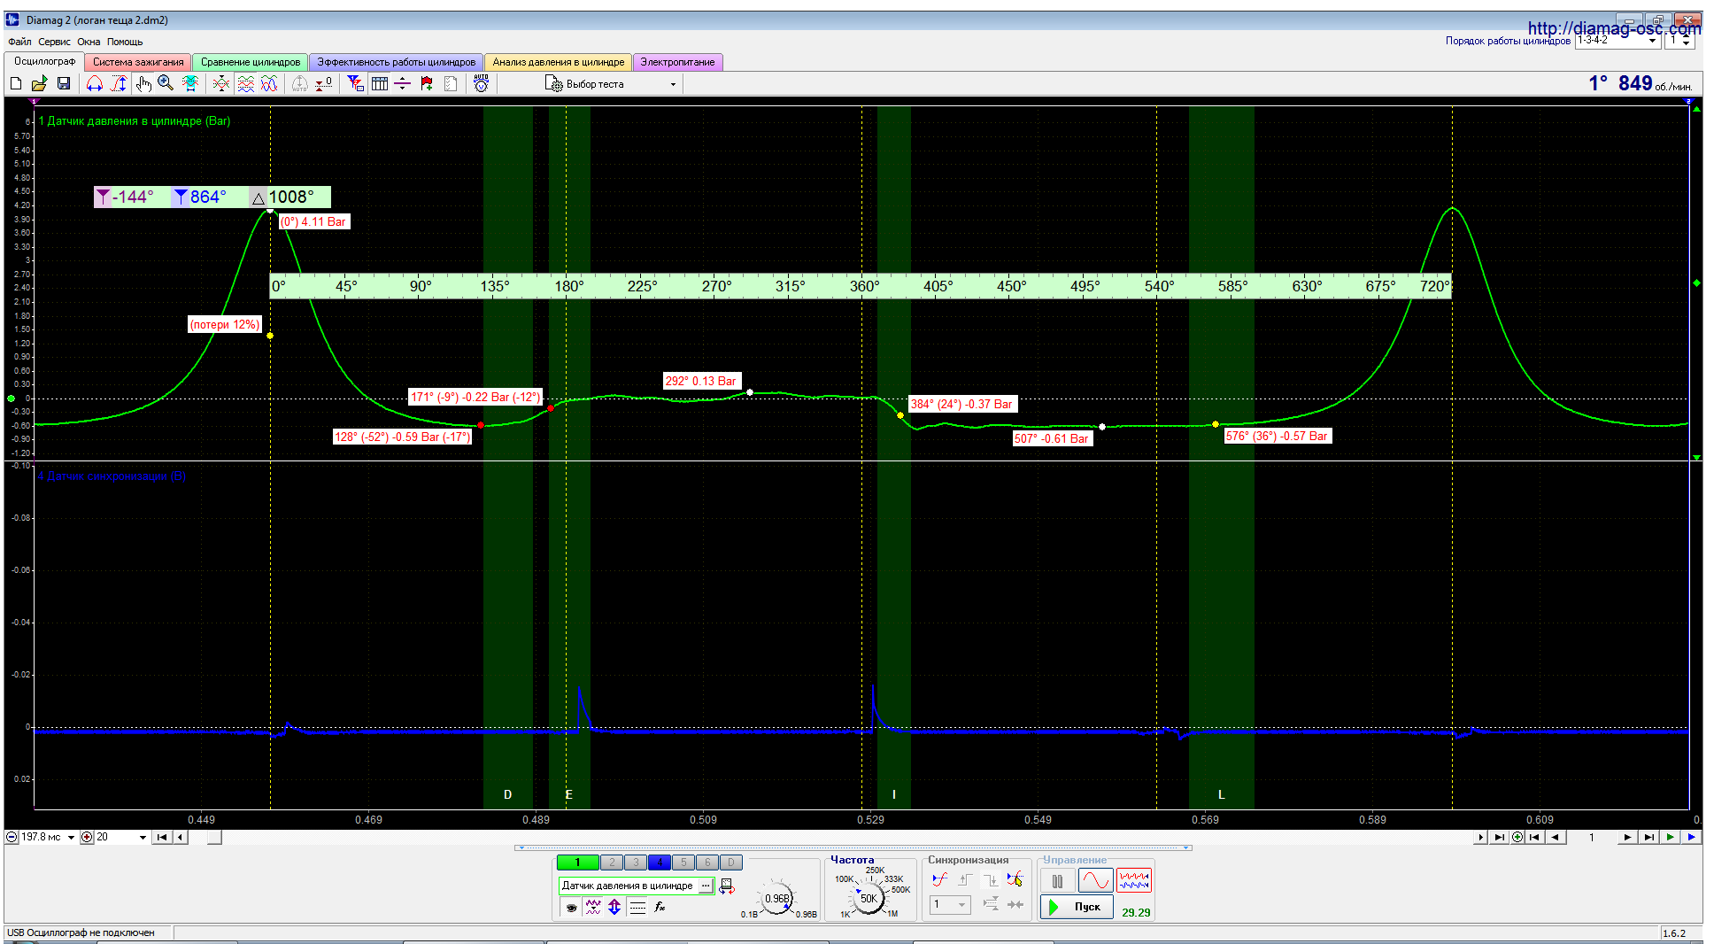Screen dimensions: 1714x944
Task: Open the Выбор теста dropdown
Action: click(611, 84)
